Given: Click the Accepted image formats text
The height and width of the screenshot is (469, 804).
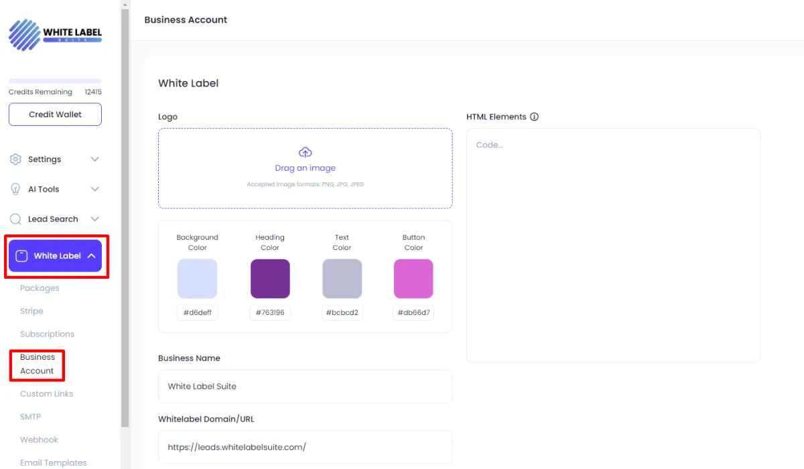Looking at the screenshot, I should [305, 184].
